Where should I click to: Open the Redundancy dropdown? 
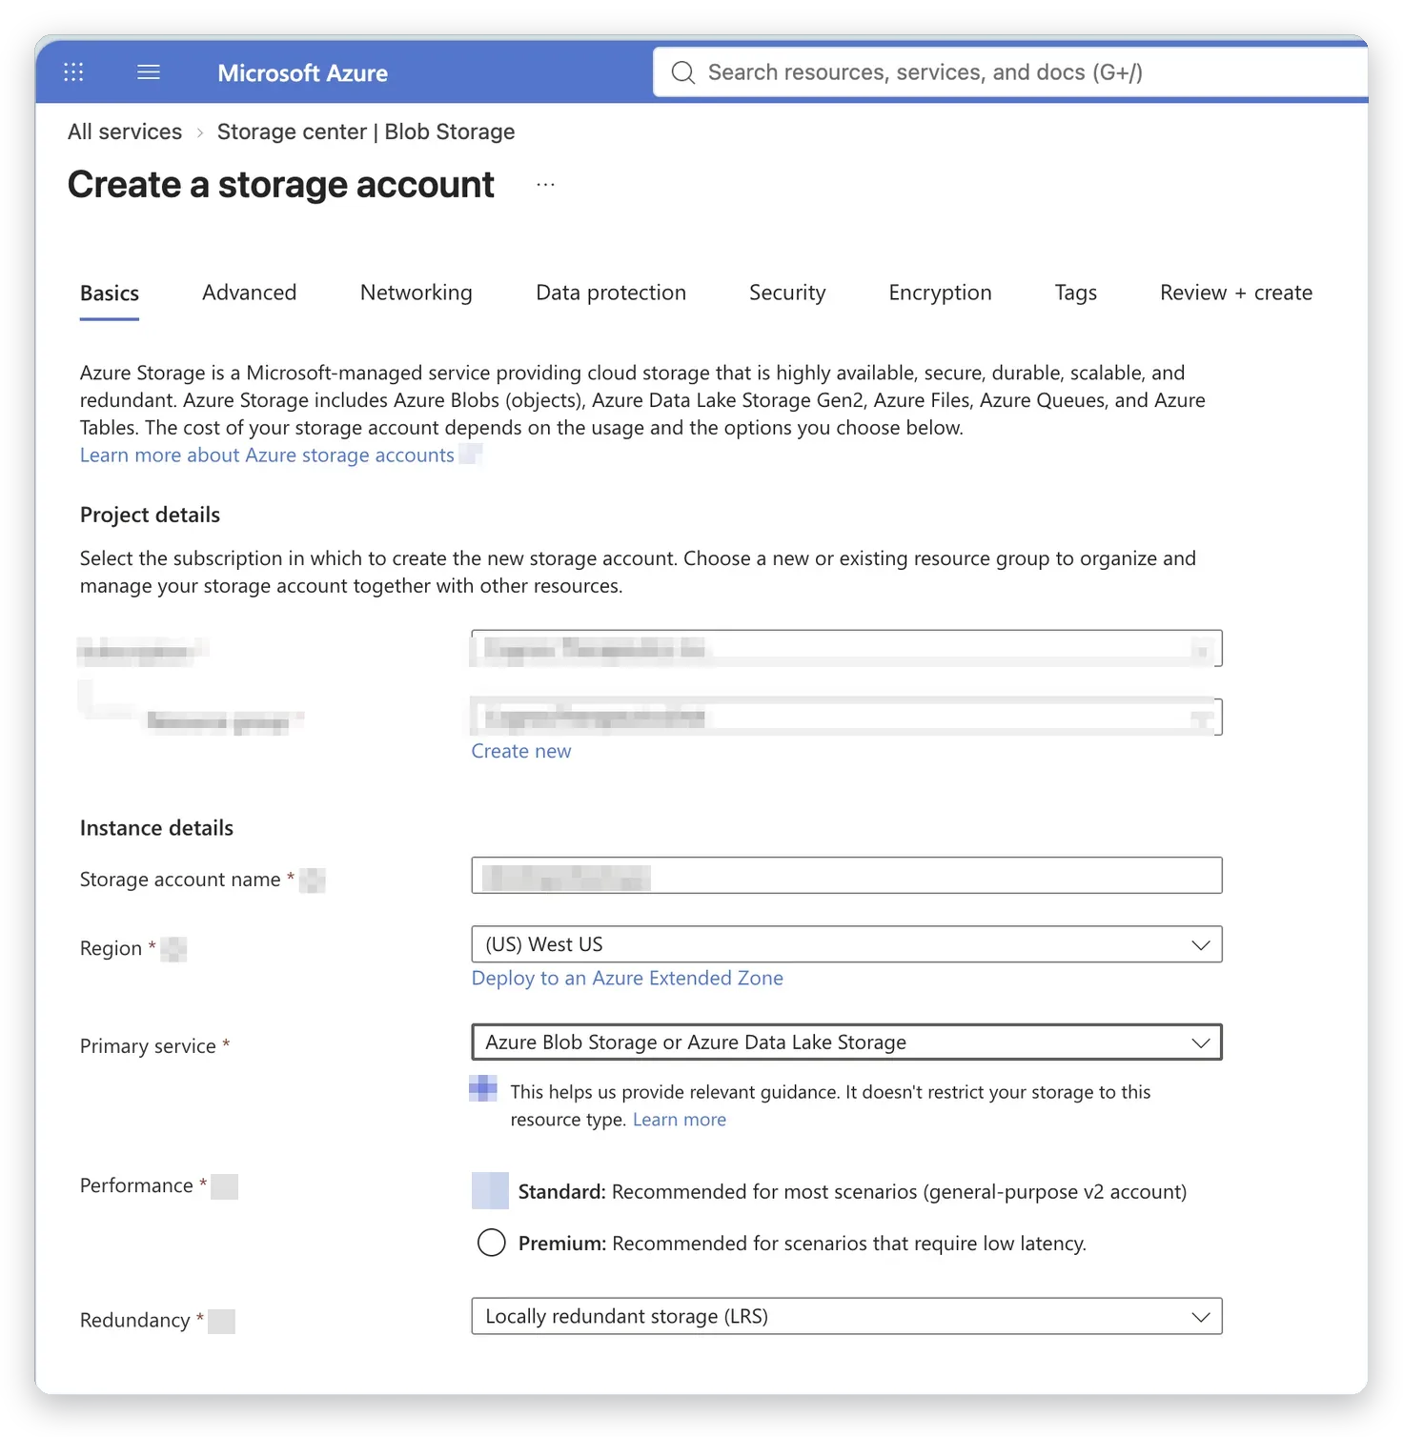pos(846,1316)
